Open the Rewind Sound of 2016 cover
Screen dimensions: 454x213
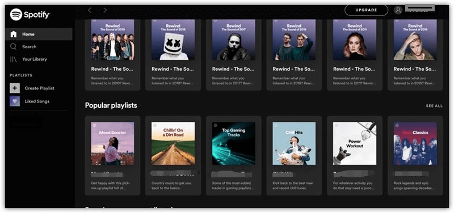(294, 40)
